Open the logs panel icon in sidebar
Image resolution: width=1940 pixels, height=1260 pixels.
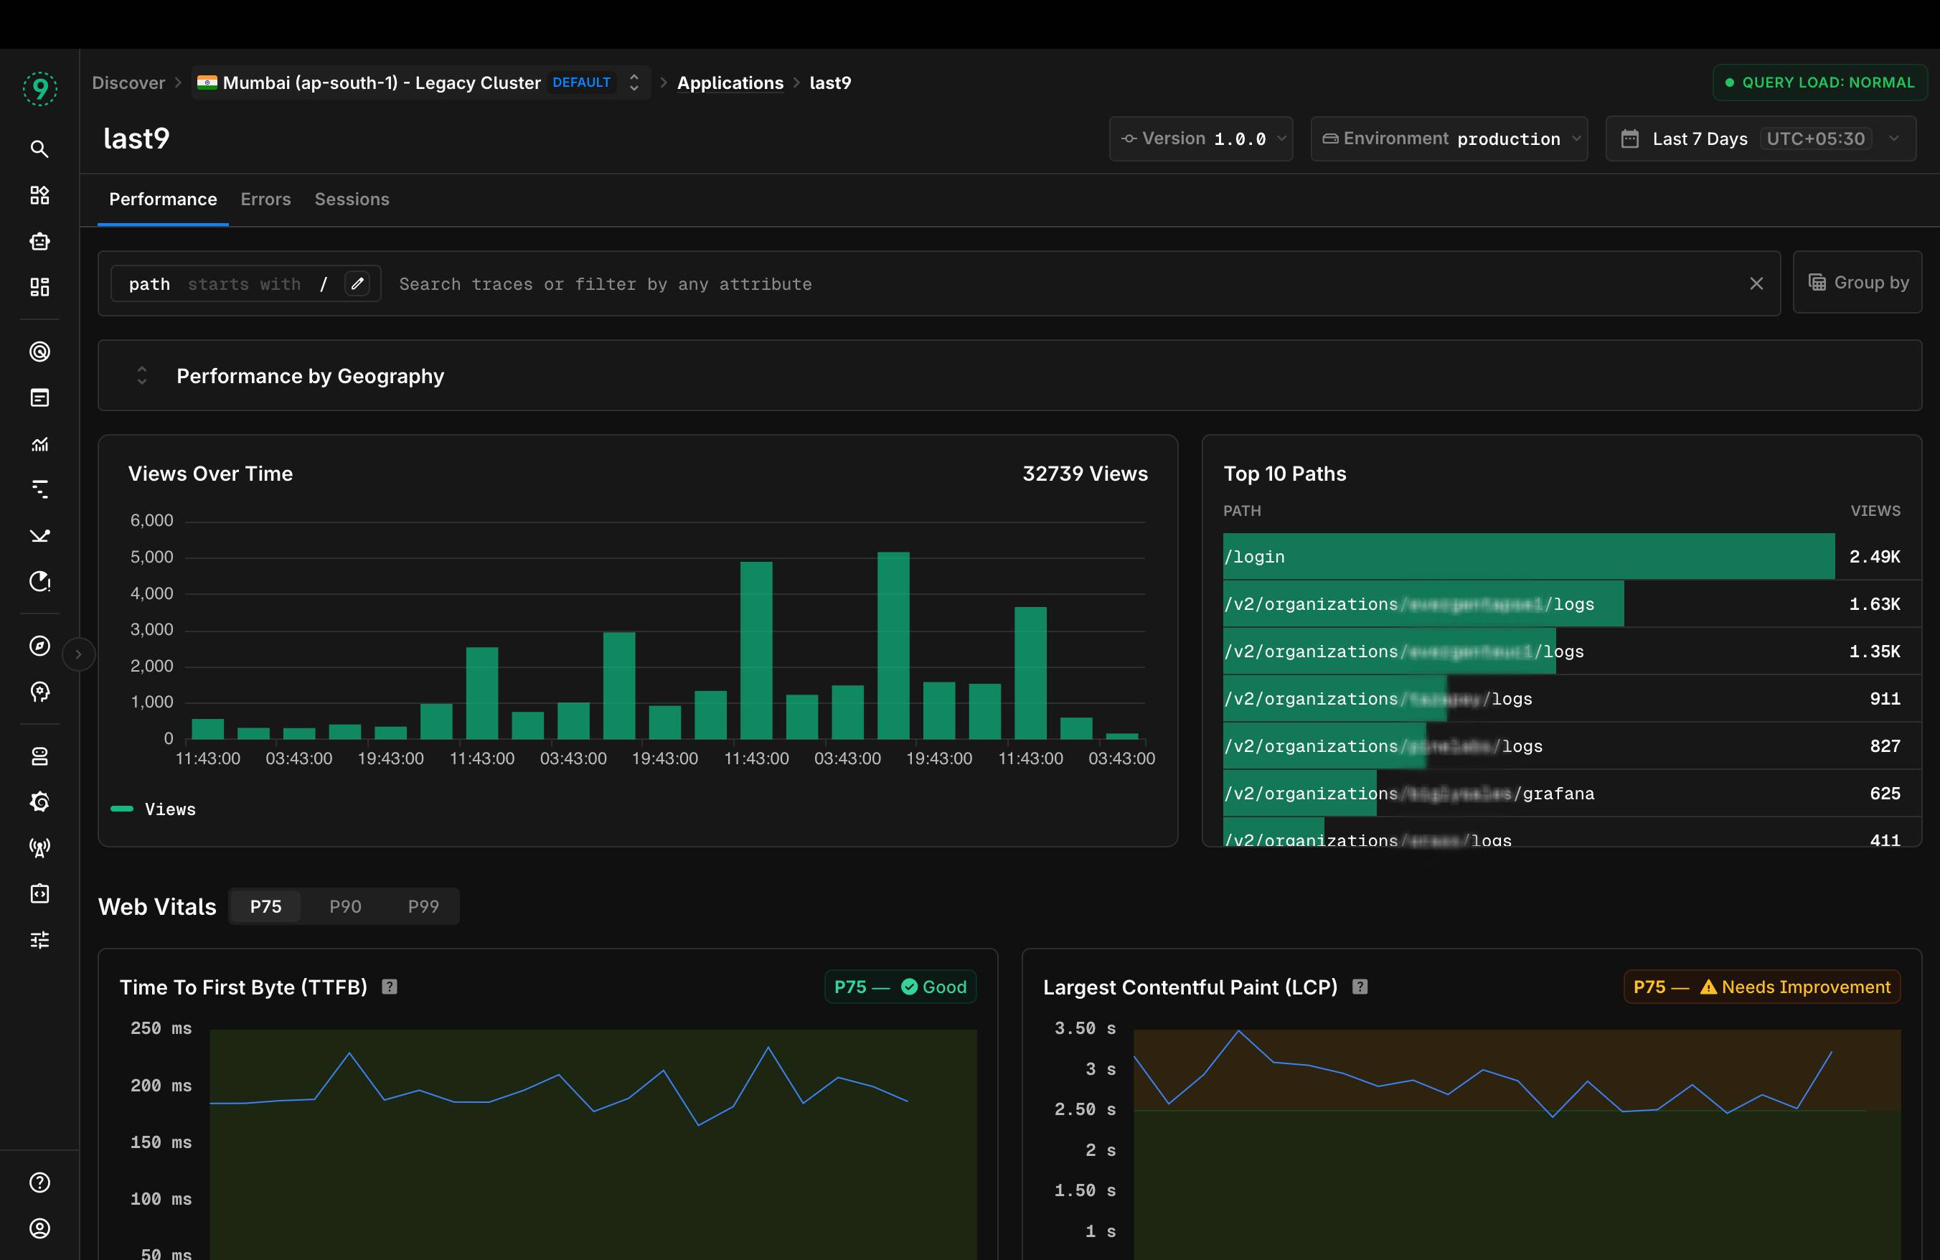pyautogui.click(x=39, y=397)
